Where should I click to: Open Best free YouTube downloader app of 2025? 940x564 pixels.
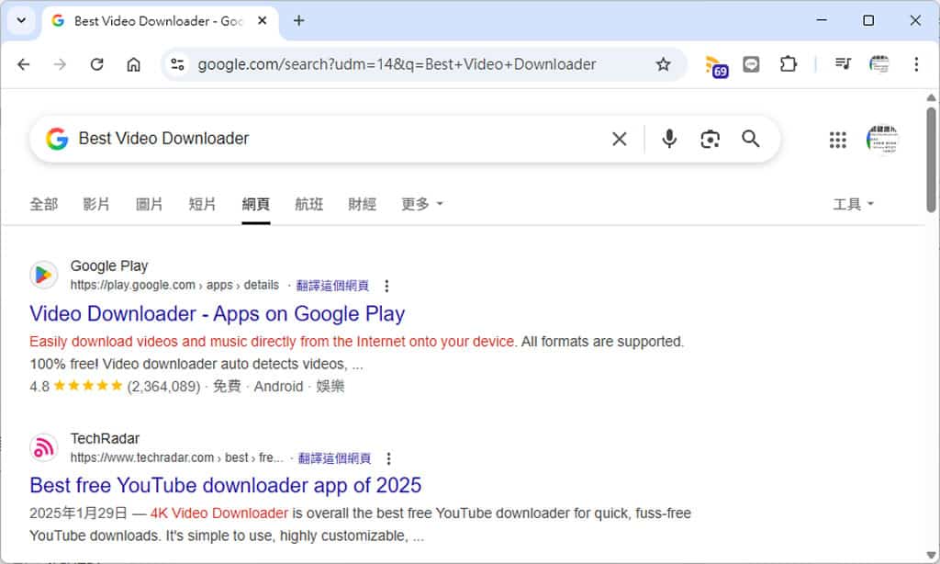(x=226, y=485)
